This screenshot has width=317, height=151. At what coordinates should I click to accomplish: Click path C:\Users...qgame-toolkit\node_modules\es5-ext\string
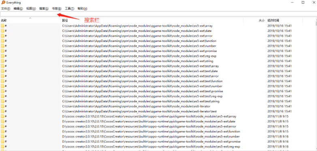pyautogui.click(x=138, y=61)
